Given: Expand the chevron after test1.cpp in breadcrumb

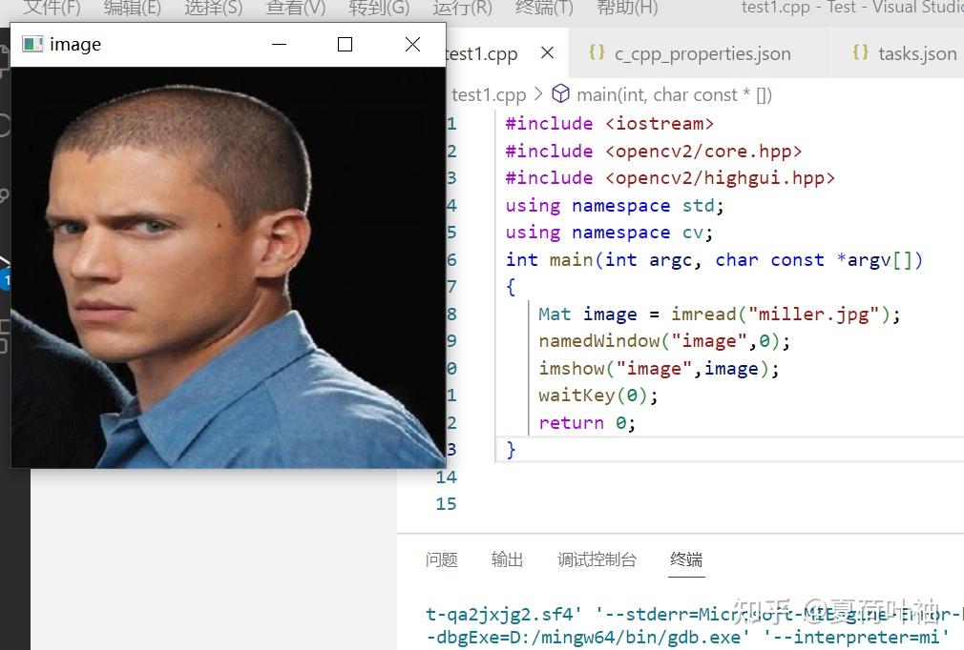Looking at the screenshot, I should coord(537,93).
